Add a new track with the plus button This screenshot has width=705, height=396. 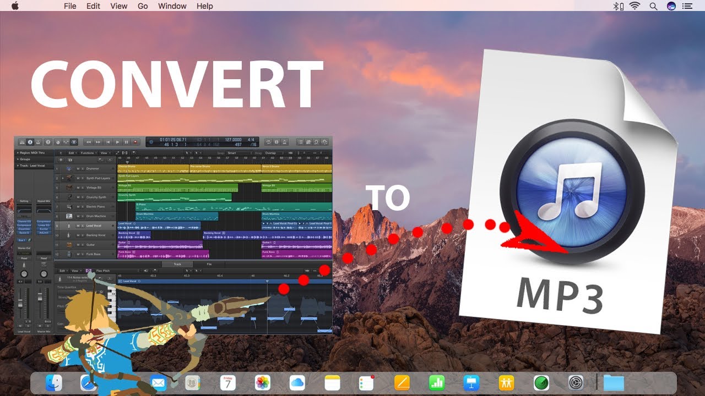61,159
